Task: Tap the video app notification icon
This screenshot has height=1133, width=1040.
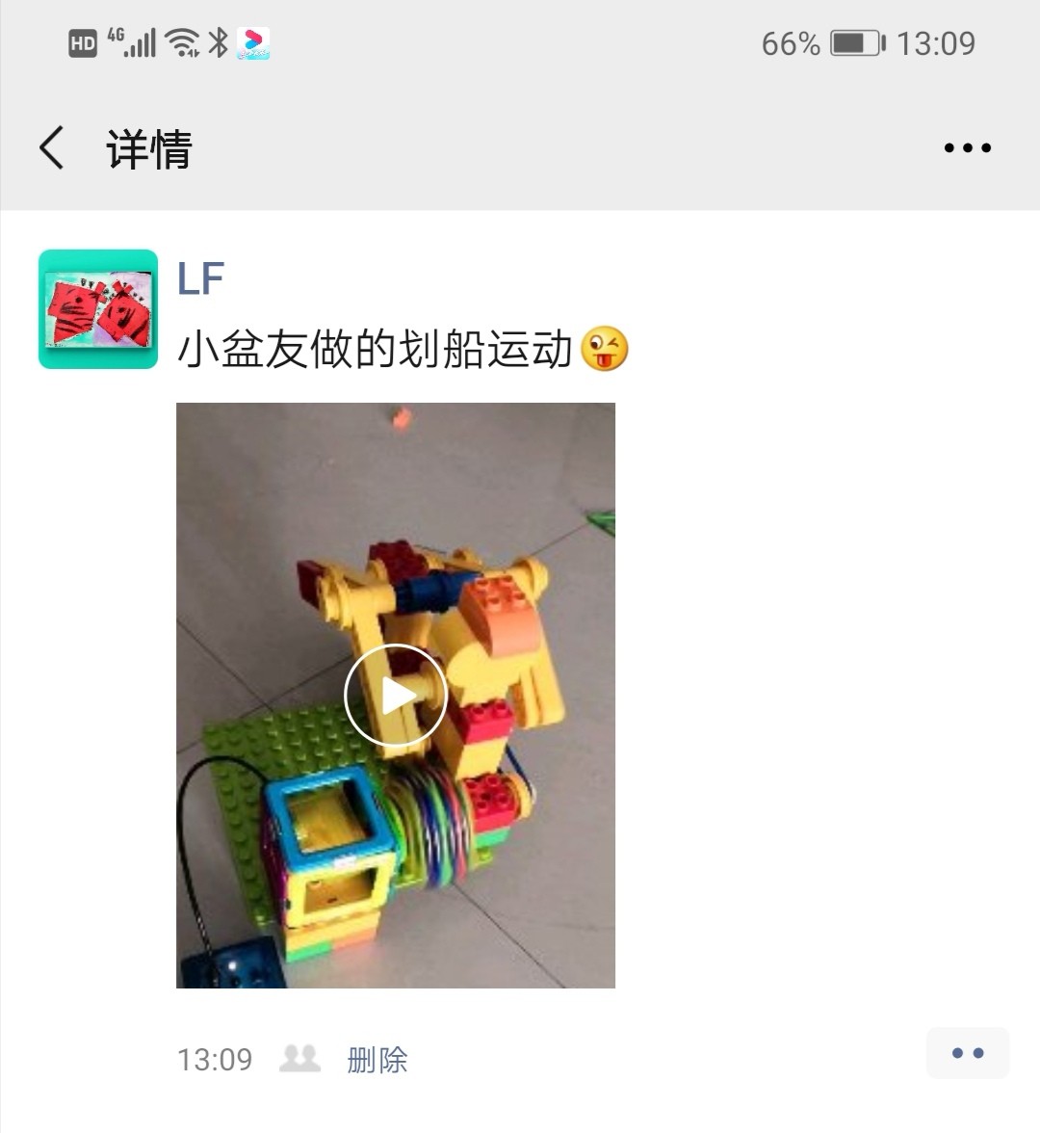Action: tap(252, 43)
